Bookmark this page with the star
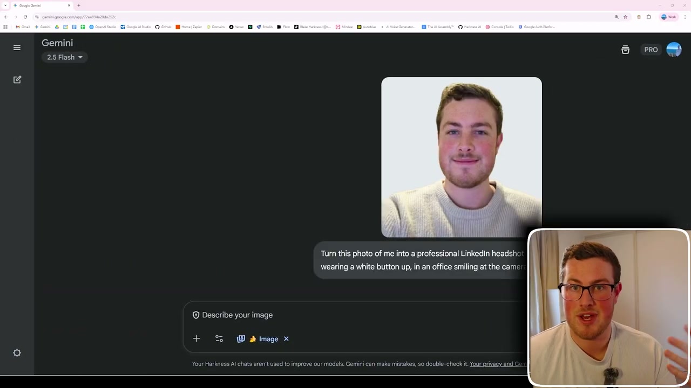This screenshot has height=388, width=691. pyautogui.click(x=626, y=17)
